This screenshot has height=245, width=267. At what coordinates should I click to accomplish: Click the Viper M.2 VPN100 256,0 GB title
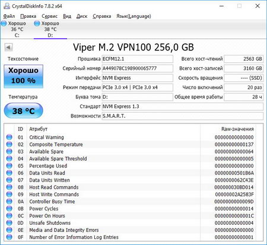[133, 47]
